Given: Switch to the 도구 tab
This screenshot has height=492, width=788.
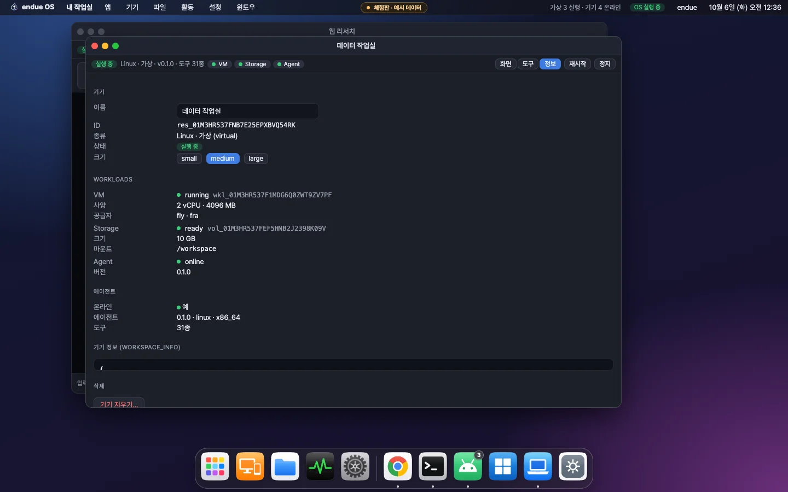Looking at the screenshot, I should tap(528, 64).
